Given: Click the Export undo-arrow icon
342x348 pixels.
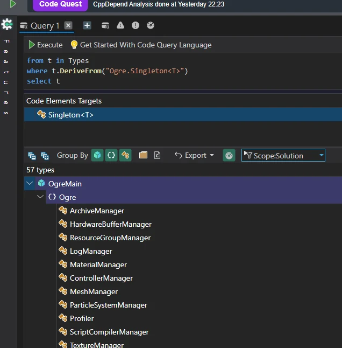Looking at the screenshot, I should click(178, 155).
